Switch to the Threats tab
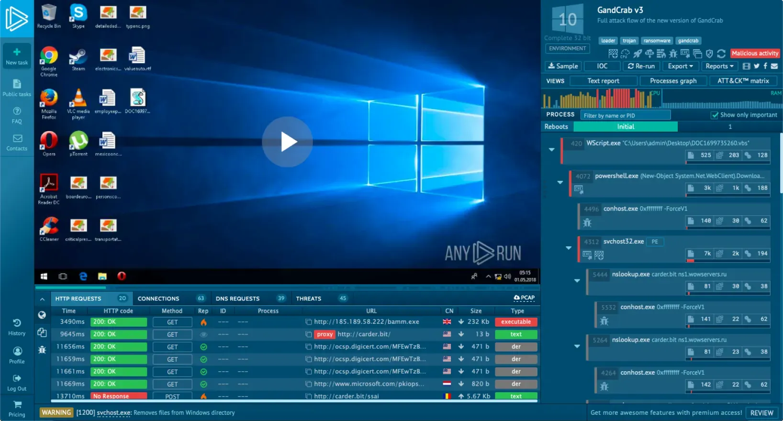Screen dimensions: 783x421 [309, 299]
